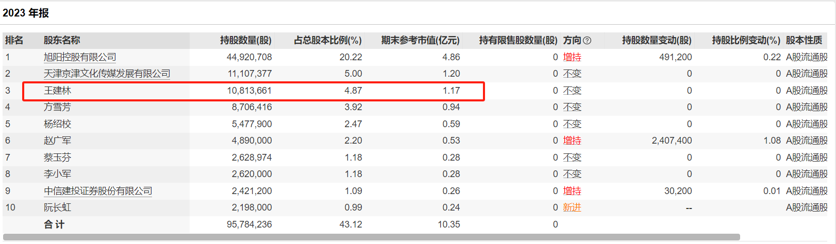Viewport: 836px width, 244px height.
Task: Click 增持 in the 中信建投证券 row
Action: 572,191
